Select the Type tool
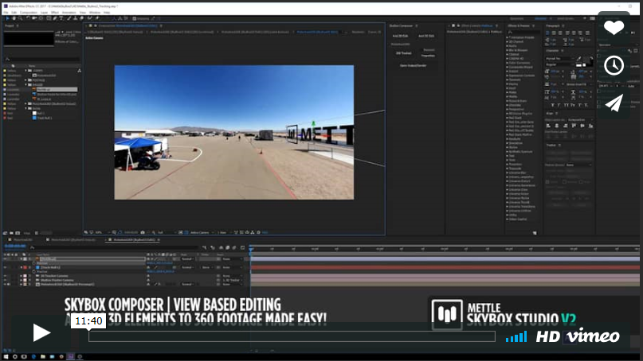 [61, 18]
